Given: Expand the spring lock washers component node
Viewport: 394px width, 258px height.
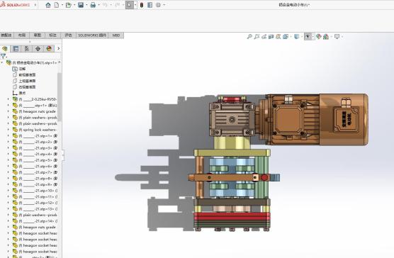Looking at the screenshot, I should click(x=8, y=130).
